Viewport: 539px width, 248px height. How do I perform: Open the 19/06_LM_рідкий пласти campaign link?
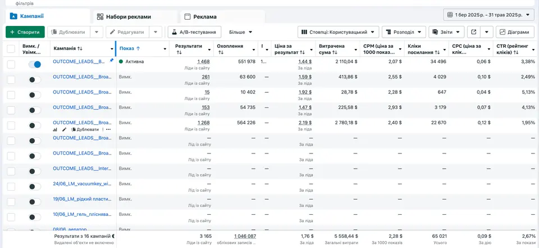[x=83, y=199]
